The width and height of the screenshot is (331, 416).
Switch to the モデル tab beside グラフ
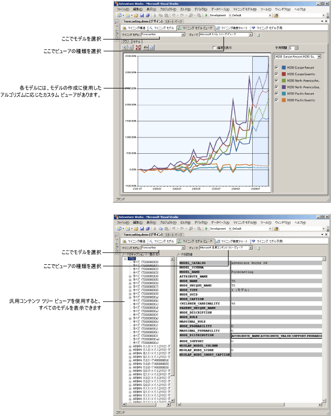tap(136, 41)
